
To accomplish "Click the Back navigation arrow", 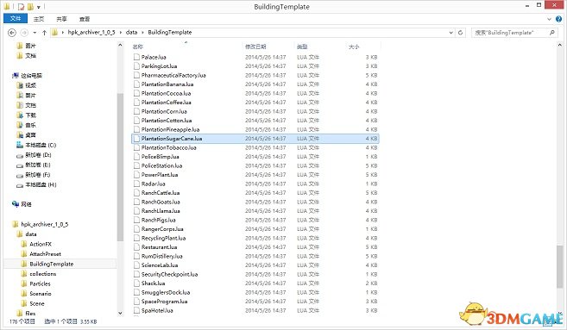I will tap(12, 33).
